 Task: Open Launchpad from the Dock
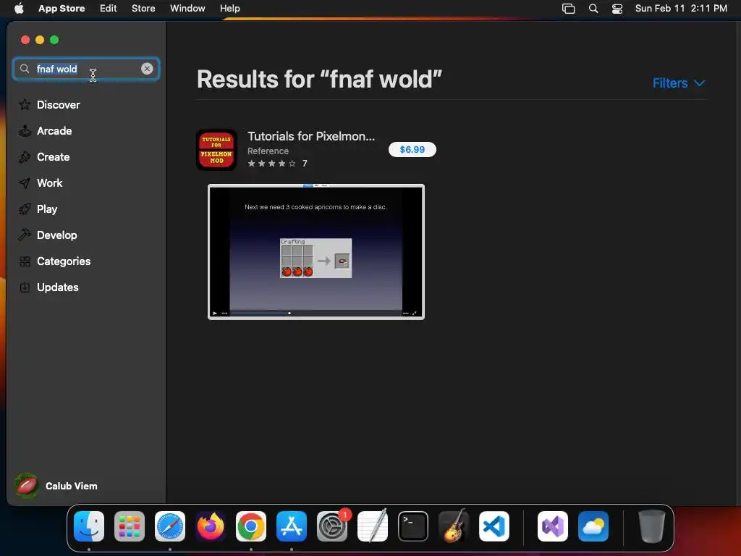click(130, 526)
